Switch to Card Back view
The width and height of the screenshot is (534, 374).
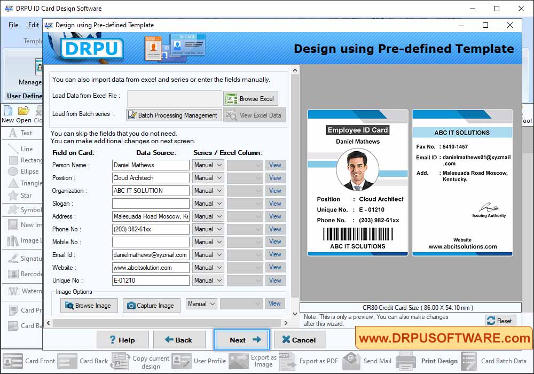(83, 361)
